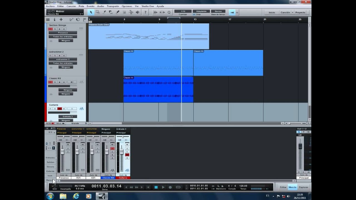Open the Evento menu
Viewport: 356px width, 200px height.
(x=90, y=6)
